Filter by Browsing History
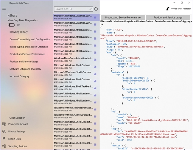193x150 pixels. [x=18, y=32]
